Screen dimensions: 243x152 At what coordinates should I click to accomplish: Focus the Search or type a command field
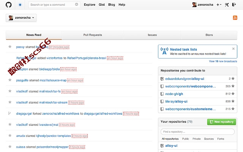pyautogui.click(x=54, y=5)
